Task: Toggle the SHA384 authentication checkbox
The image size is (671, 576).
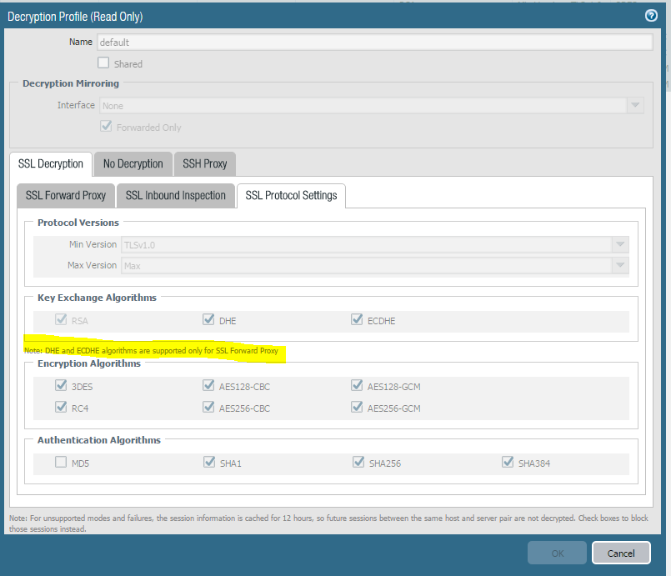Action: click(x=508, y=462)
